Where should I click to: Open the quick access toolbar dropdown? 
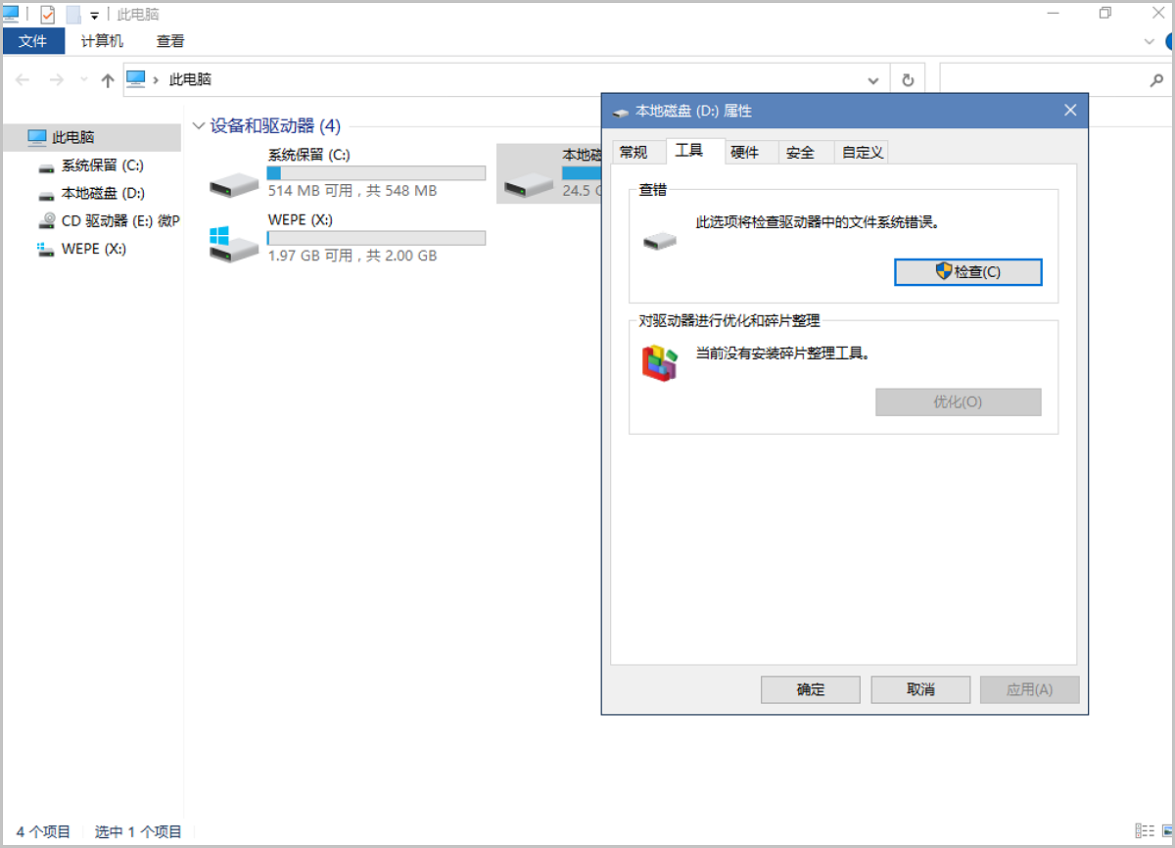coord(94,16)
